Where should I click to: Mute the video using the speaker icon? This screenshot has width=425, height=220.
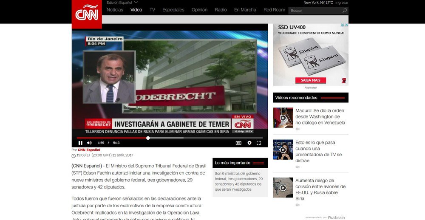(x=89, y=143)
